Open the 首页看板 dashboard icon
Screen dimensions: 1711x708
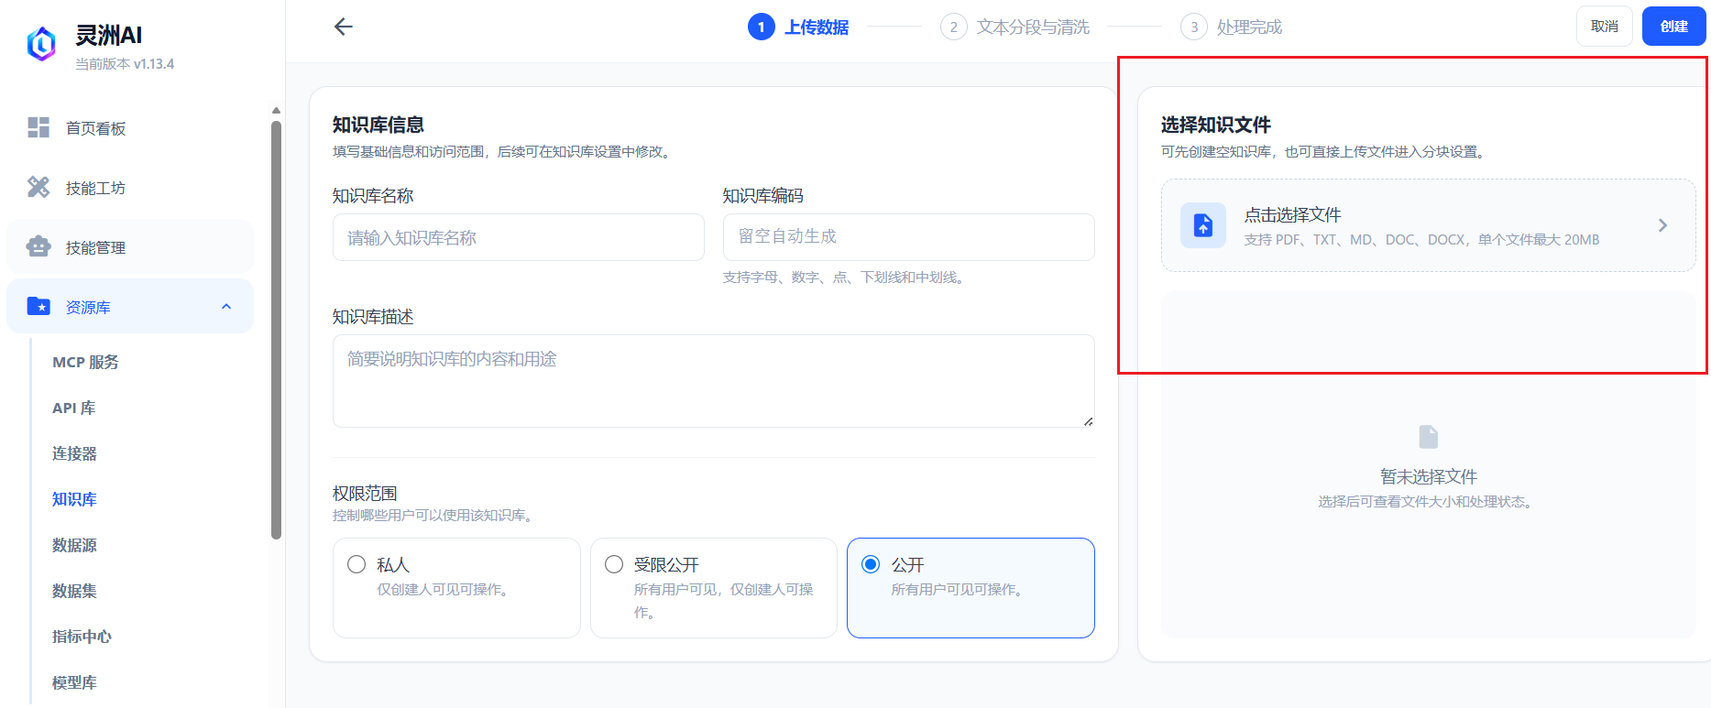(x=38, y=127)
